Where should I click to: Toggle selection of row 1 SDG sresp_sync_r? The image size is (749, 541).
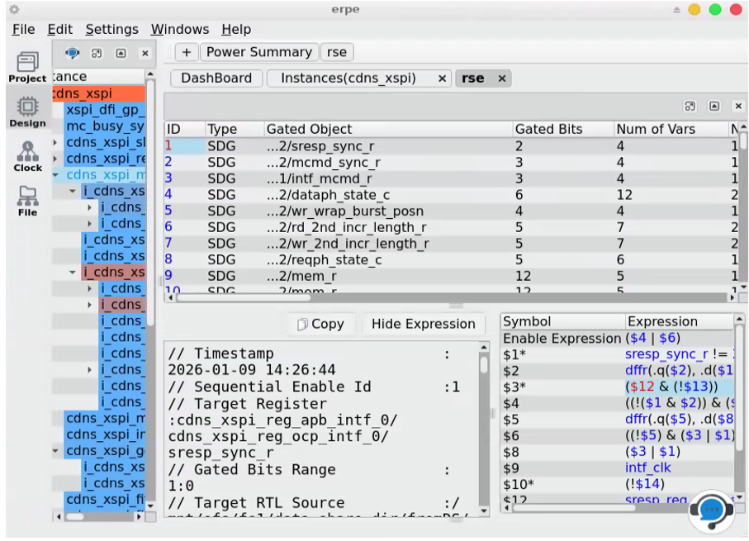tap(330, 145)
